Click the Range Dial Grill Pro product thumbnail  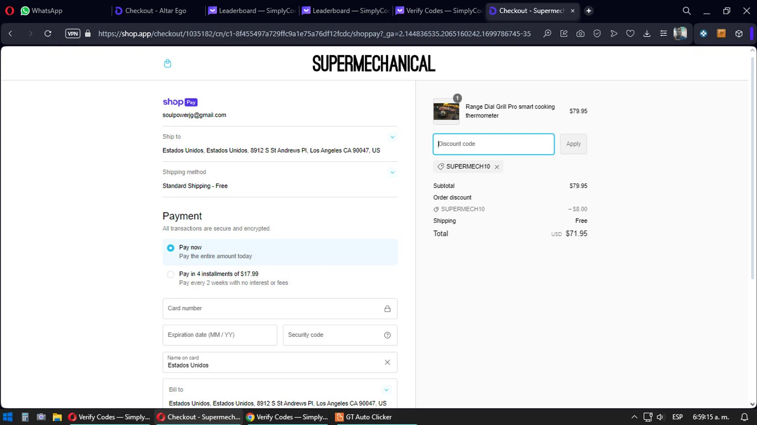click(x=446, y=111)
